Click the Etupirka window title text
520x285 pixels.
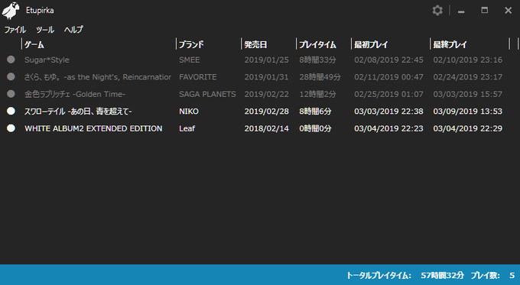[40, 10]
